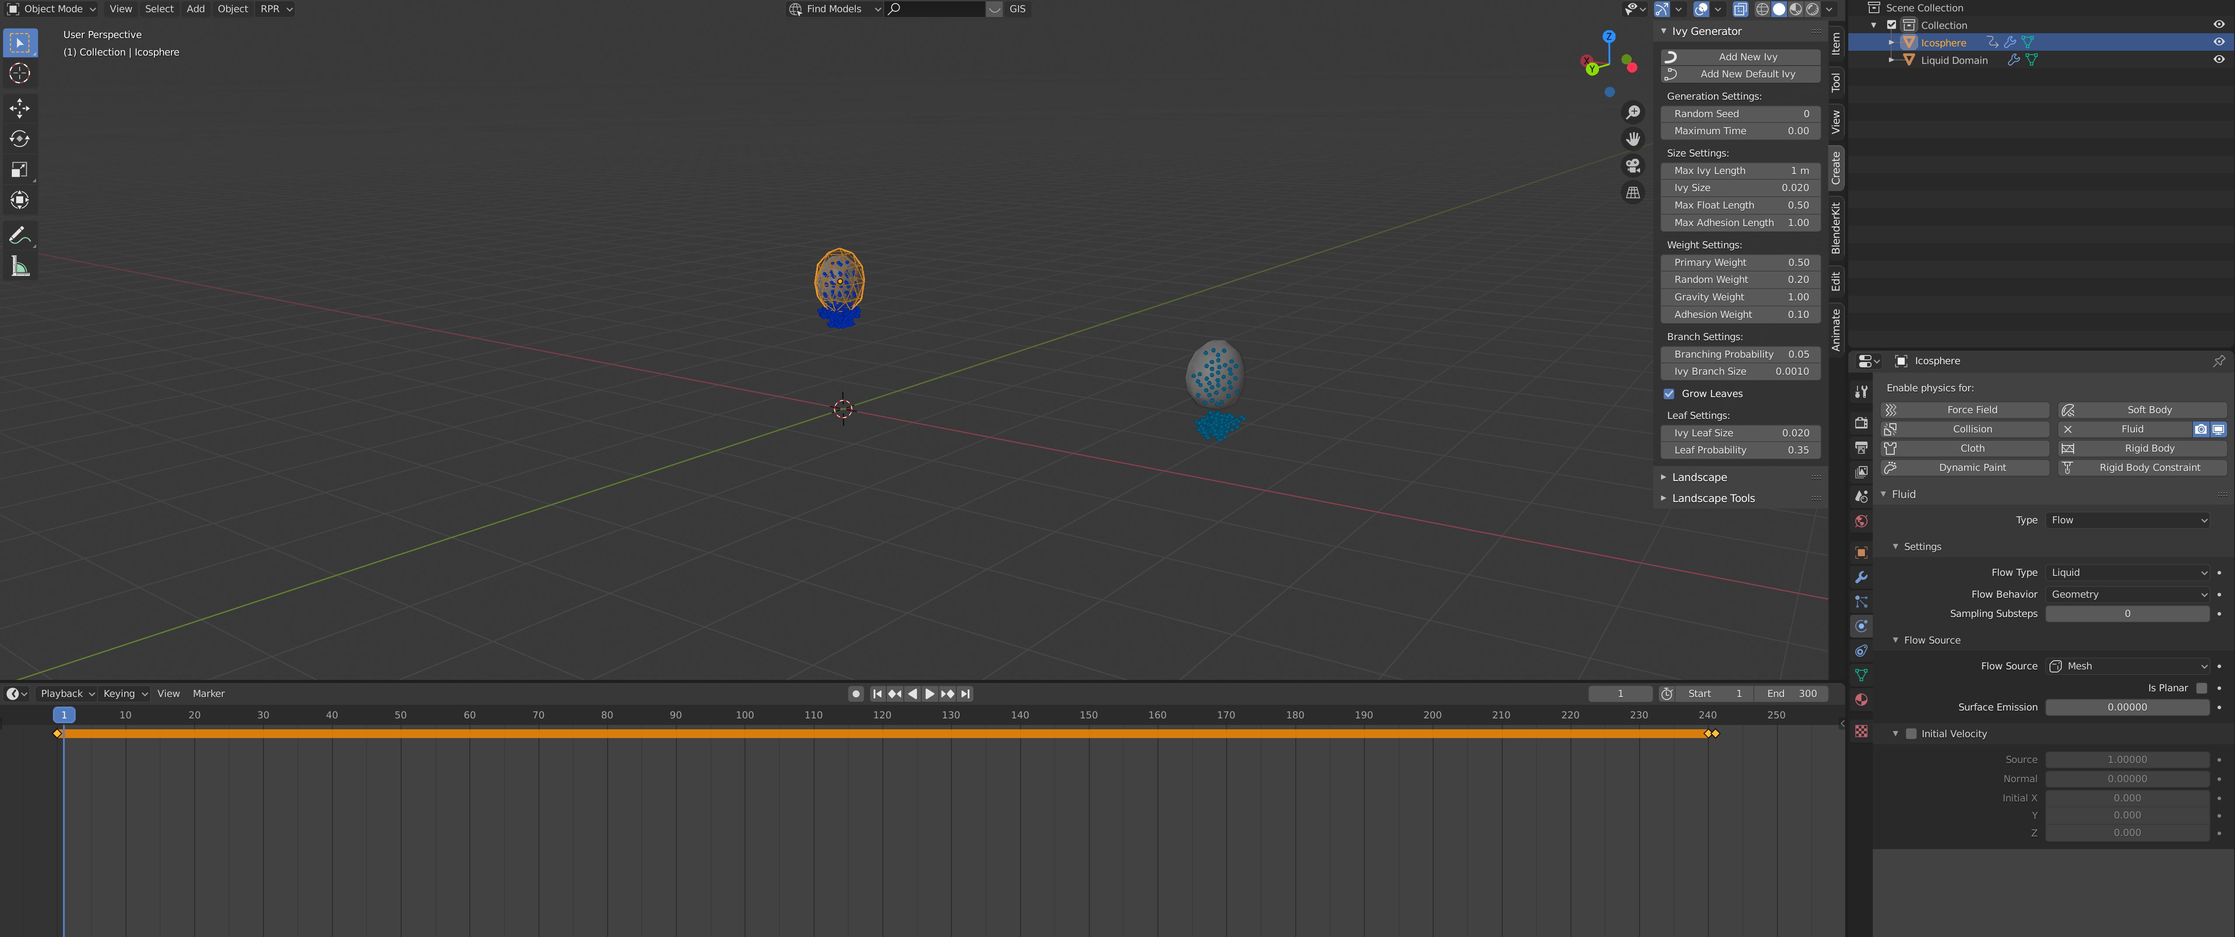Click the Add New Default Ivy button
This screenshot has height=937, width=2235.
click(1741, 74)
